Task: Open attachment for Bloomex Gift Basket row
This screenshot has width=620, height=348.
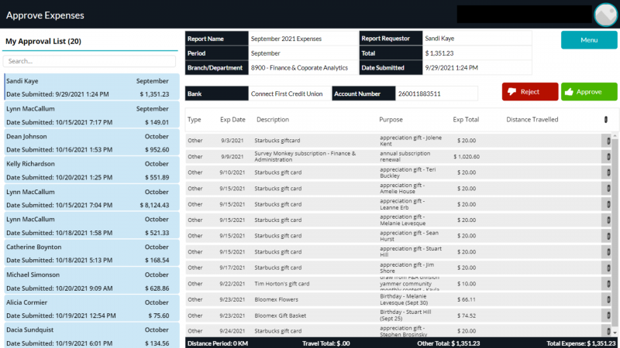Action: (x=608, y=316)
